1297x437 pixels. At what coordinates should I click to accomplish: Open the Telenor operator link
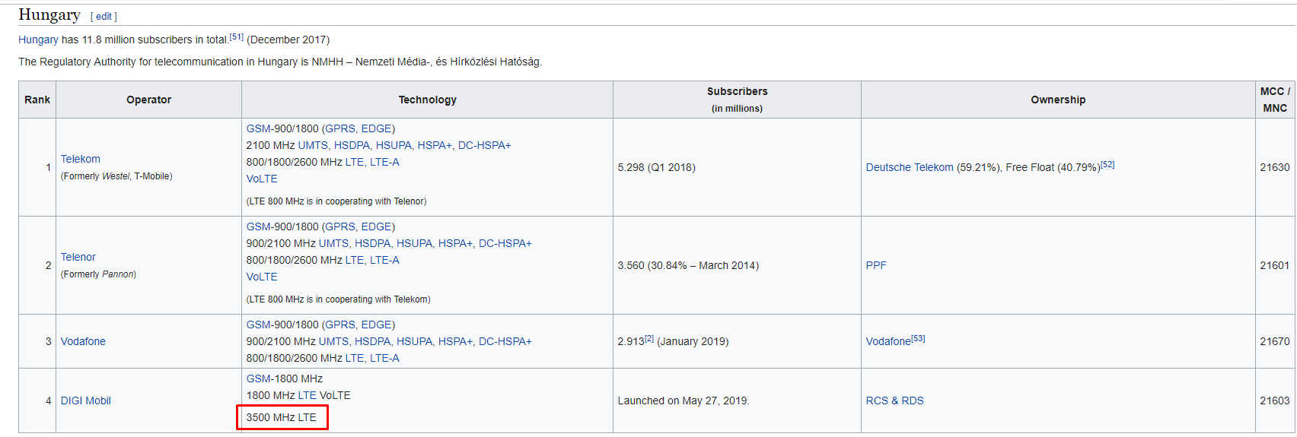78,257
